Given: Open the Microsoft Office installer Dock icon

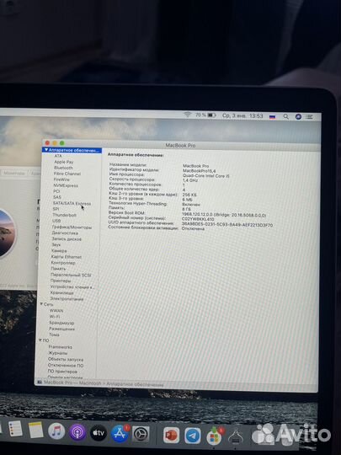Looking at the screenshot, I should click(214, 436).
